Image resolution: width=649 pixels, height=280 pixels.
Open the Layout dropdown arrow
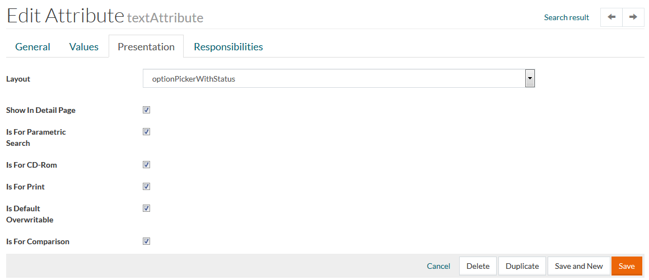point(530,79)
